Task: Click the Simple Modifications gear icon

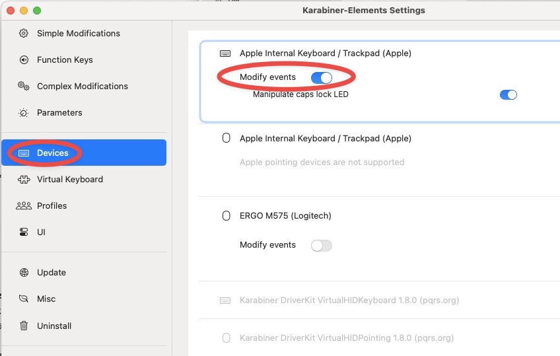Action: point(24,33)
